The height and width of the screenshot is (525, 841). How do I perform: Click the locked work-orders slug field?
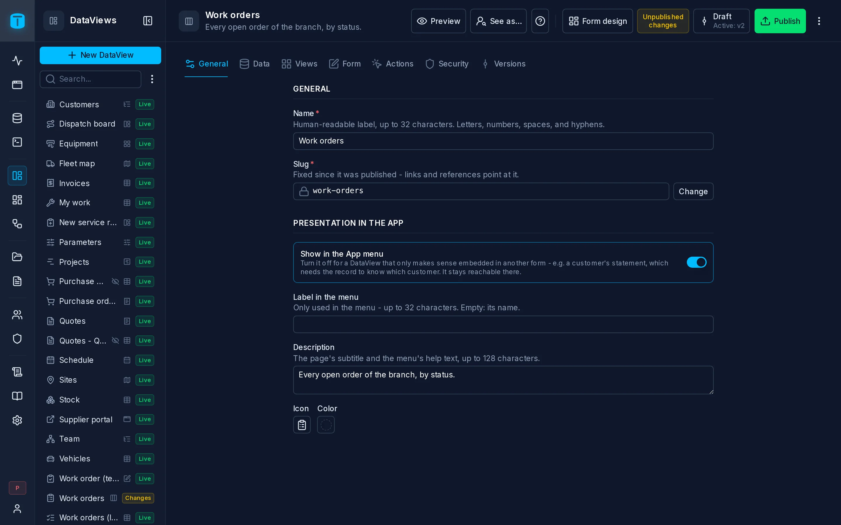click(x=481, y=191)
